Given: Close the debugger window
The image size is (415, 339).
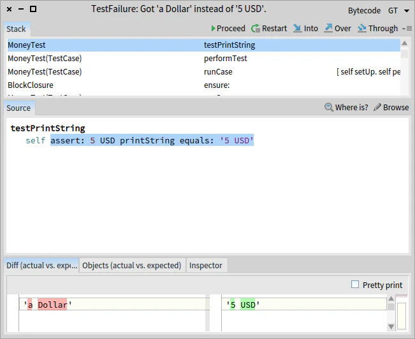Looking at the screenshot, I should (10, 10).
